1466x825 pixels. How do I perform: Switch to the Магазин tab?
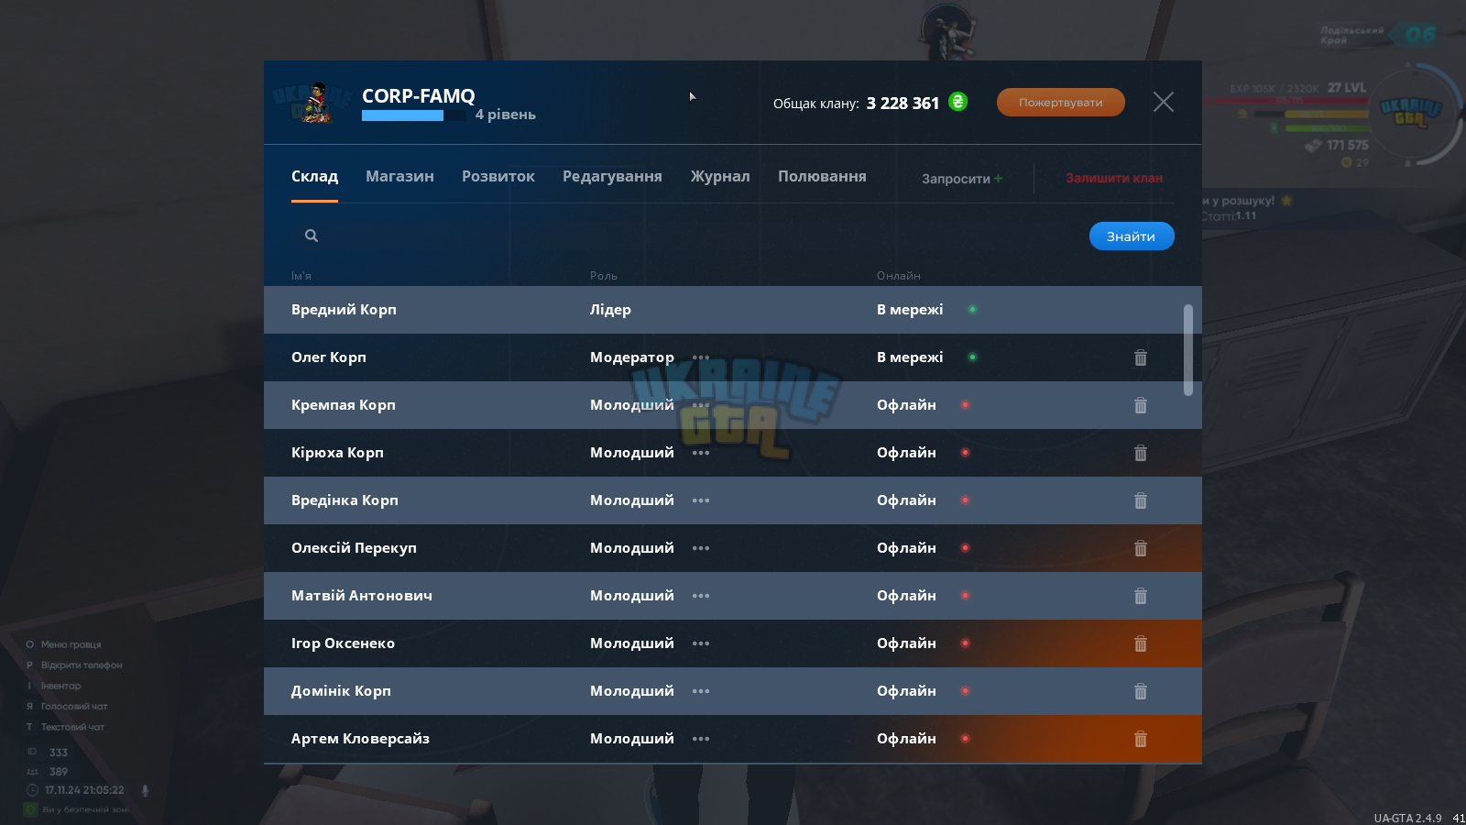[399, 176]
